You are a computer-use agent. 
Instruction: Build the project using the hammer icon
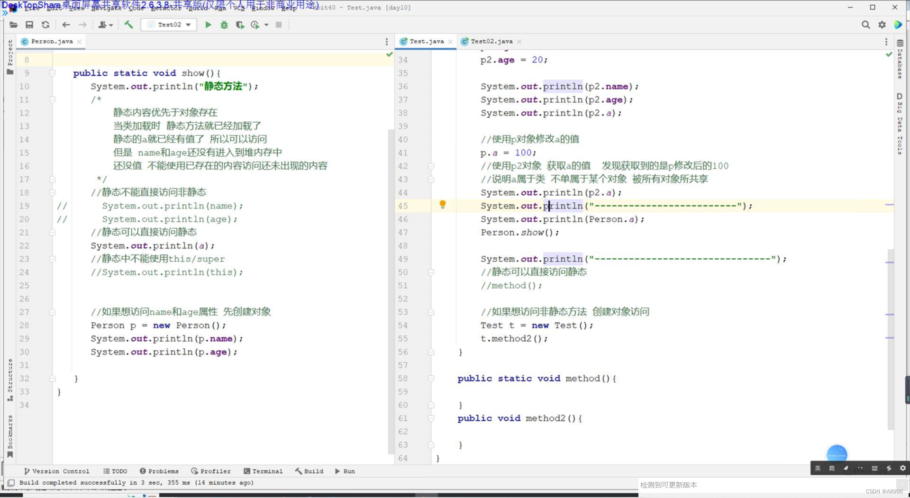pos(128,25)
